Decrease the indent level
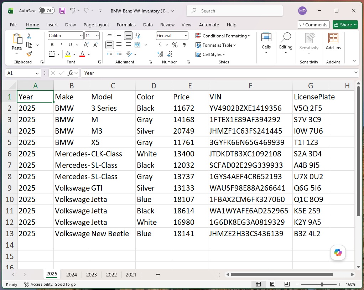The height and width of the screenshot is (290, 364). coord(110,54)
